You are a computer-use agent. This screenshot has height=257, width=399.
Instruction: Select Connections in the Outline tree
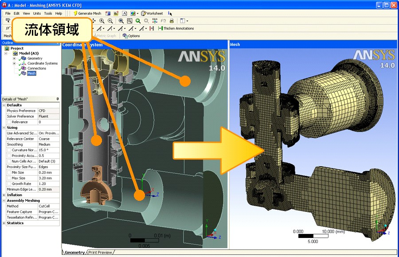pos(37,68)
